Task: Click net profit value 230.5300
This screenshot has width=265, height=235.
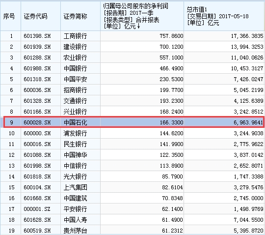Action: 171,79
